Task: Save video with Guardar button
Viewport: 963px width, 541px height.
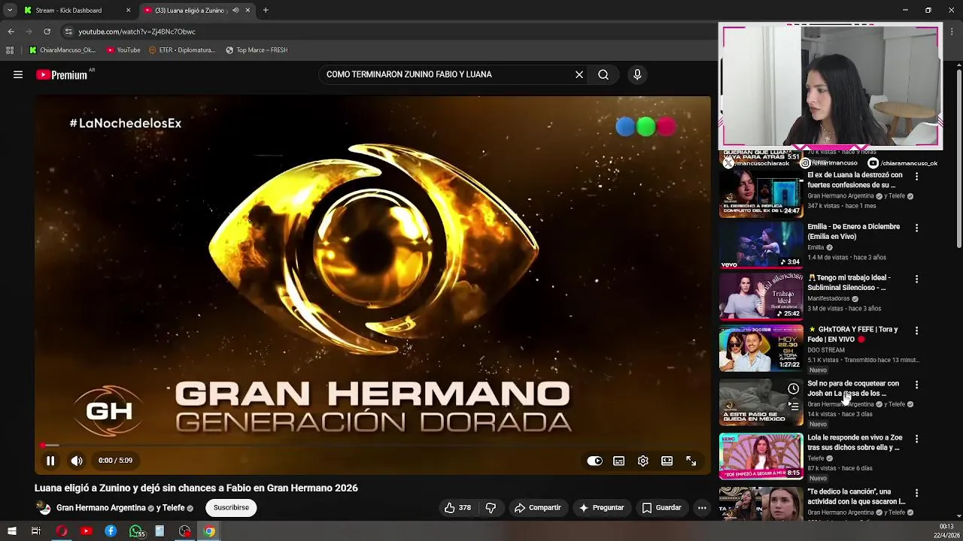Action: (x=661, y=507)
